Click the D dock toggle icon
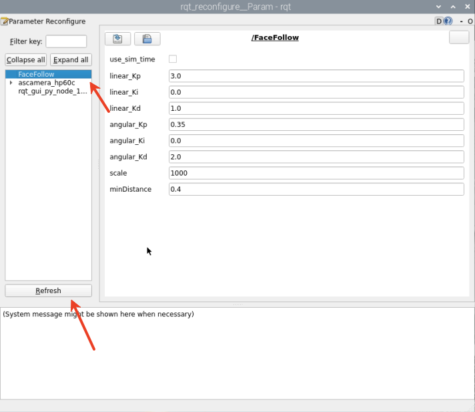The height and width of the screenshot is (412, 475). (x=439, y=21)
